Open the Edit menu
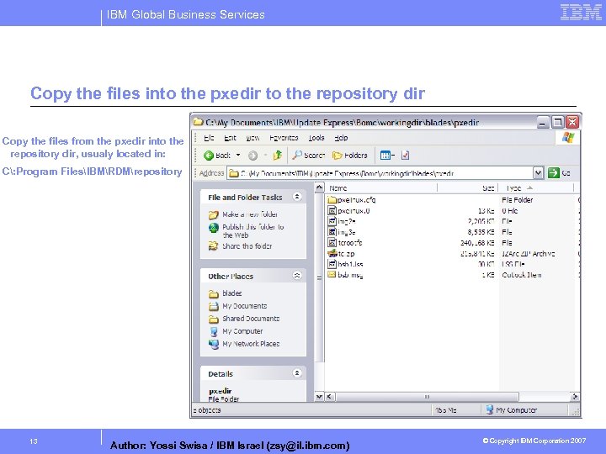 tap(230, 138)
